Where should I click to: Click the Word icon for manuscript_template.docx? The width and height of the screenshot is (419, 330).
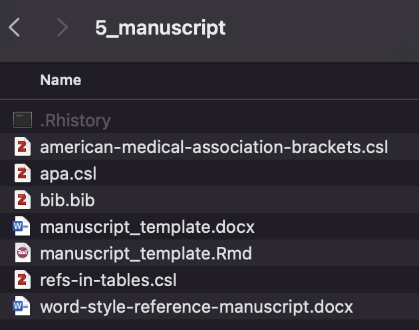(x=23, y=227)
